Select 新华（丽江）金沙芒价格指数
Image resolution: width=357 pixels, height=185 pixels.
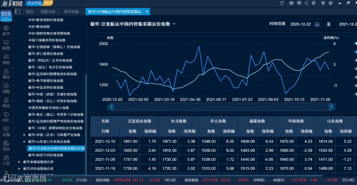click(x=50, y=67)
